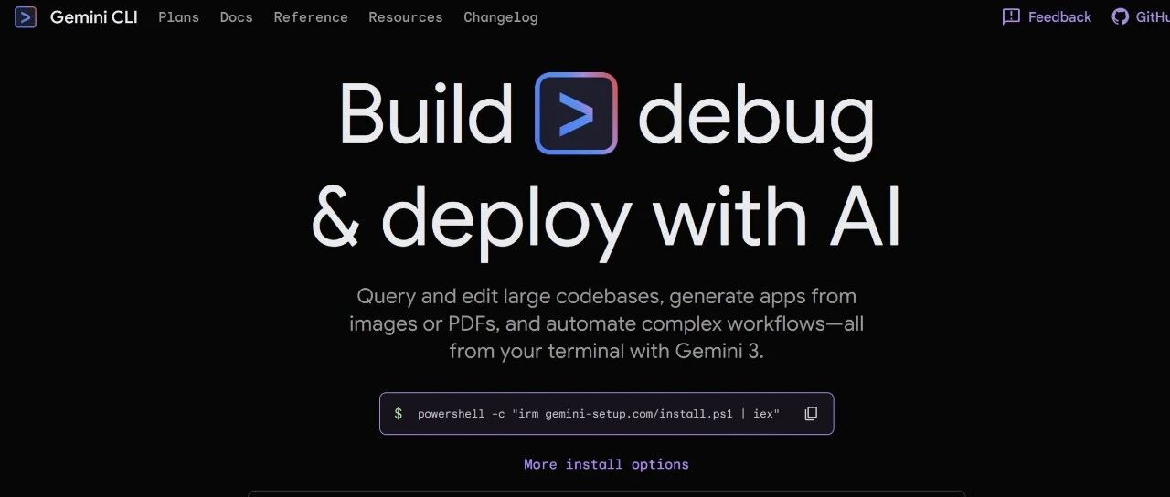Open the GitHub octocat icon link
The image size is (1170, 497).
pos(1120,16)
